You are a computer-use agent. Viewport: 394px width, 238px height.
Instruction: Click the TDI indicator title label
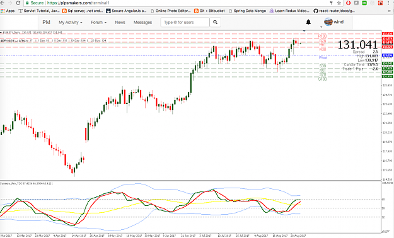26,183
